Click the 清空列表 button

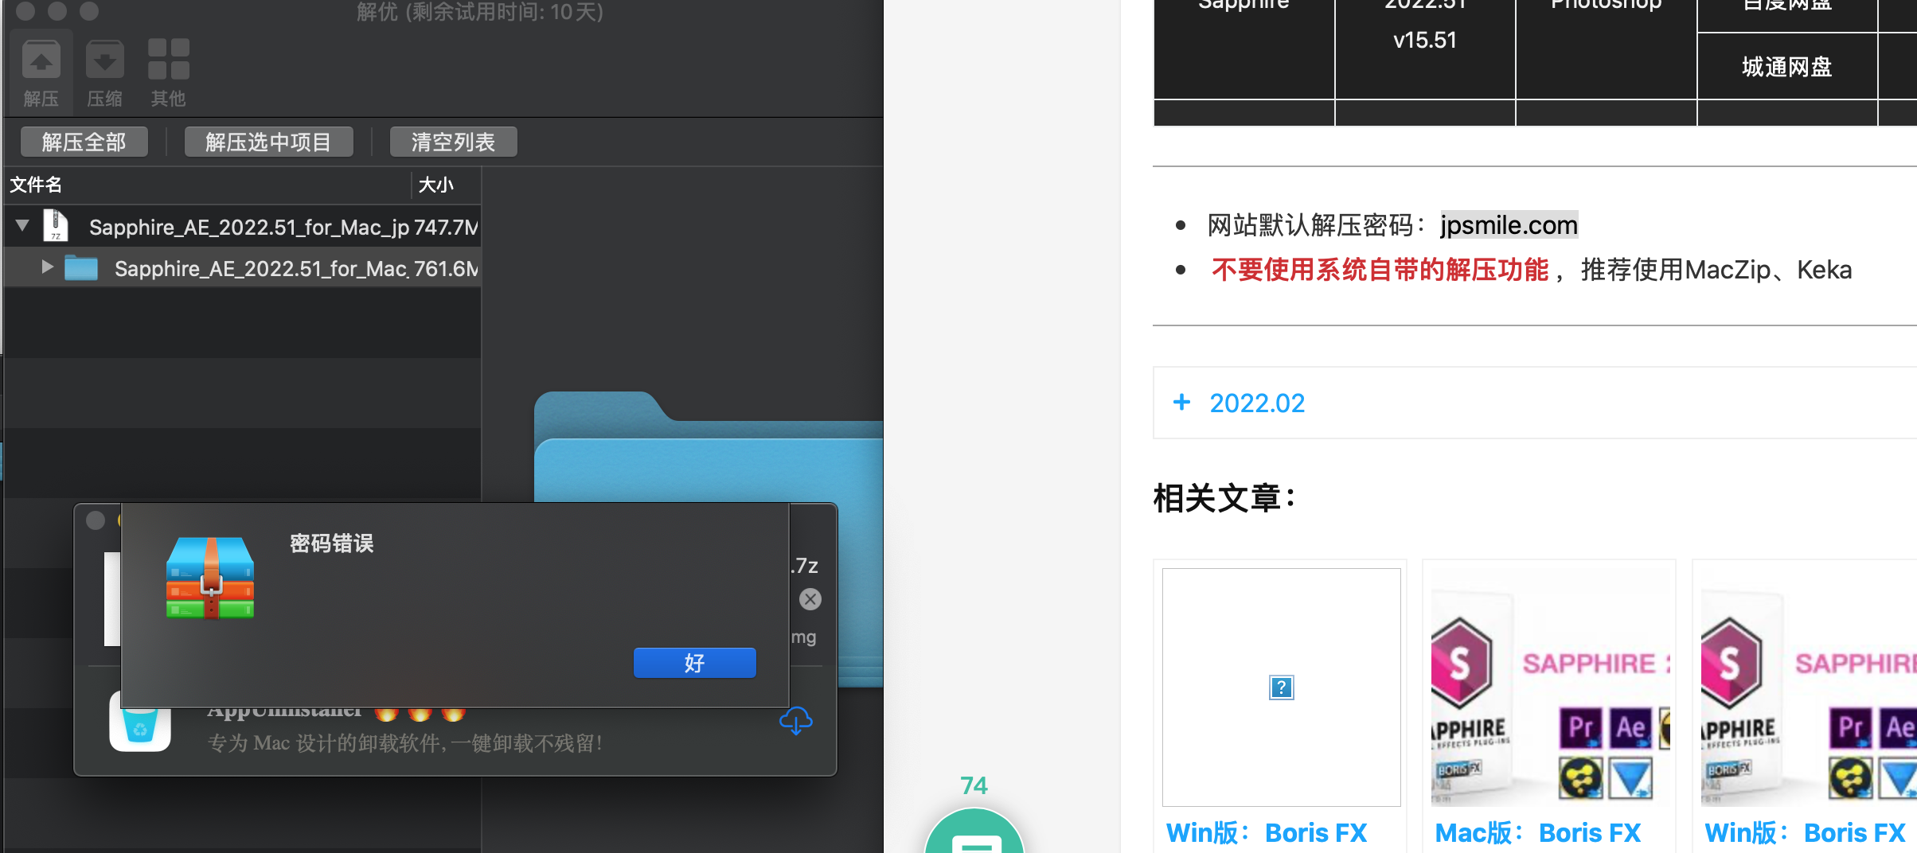(x=453, y=142)
